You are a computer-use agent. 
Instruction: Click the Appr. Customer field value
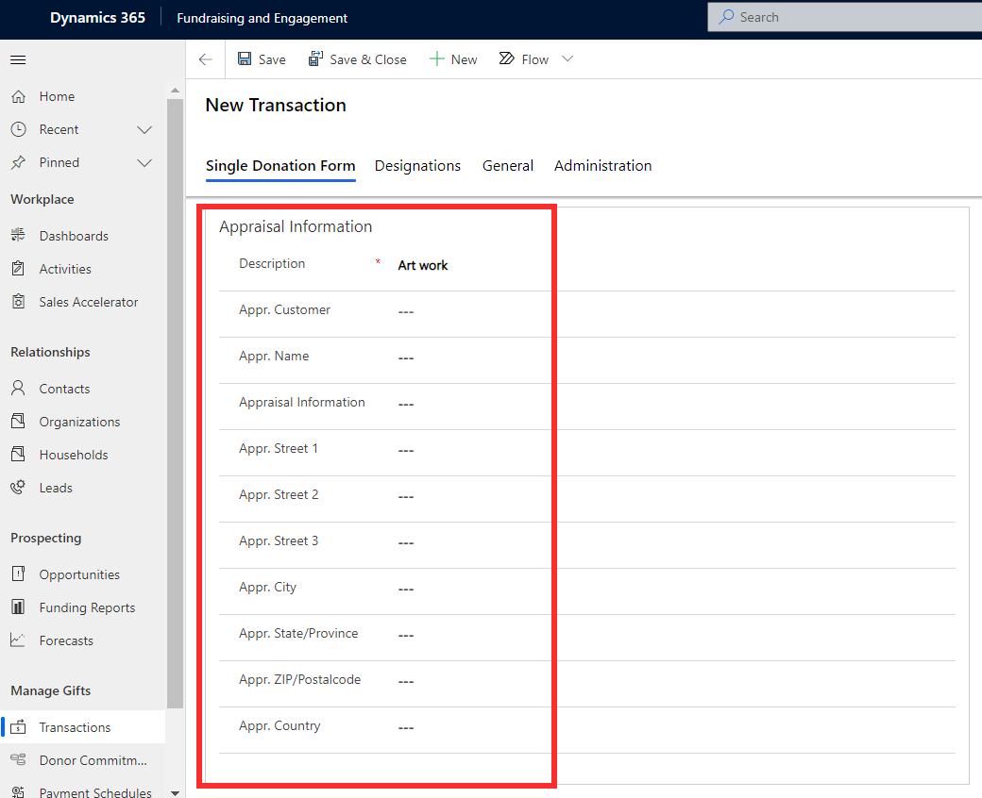click(x=406, y=311)
